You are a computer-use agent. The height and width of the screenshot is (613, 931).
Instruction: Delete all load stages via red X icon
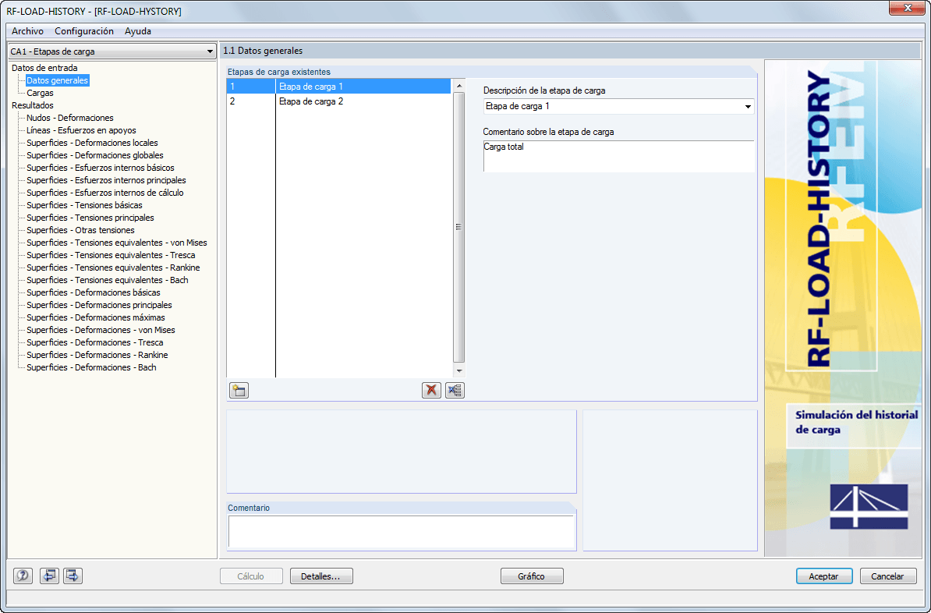(x=431, y=390)
